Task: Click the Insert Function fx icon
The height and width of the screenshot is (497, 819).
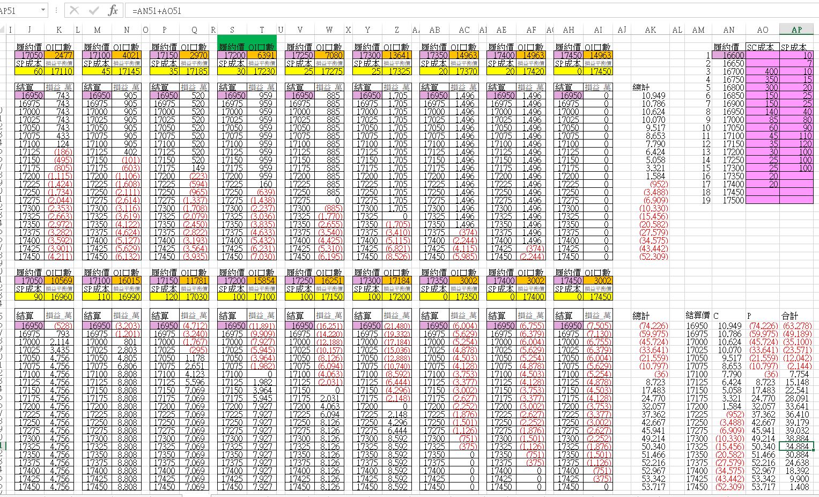Action: (113, 11)
